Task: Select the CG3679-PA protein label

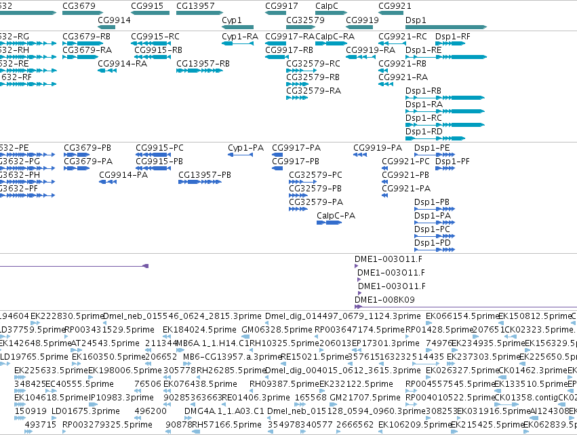Action: point(88,162)
